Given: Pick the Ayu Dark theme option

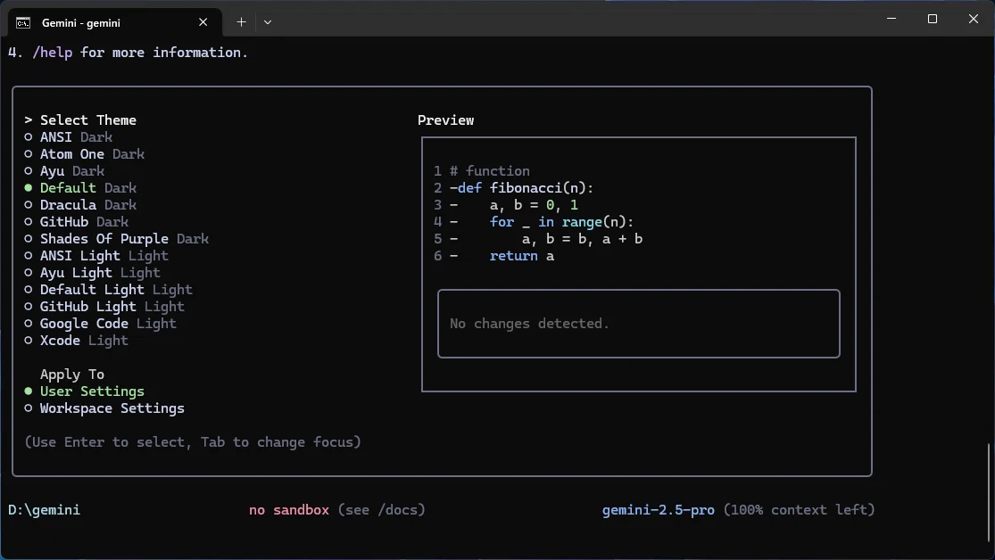Looking at the screenshot, I should tap(64, 171).
